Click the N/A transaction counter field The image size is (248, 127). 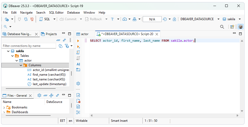point(152,19)
